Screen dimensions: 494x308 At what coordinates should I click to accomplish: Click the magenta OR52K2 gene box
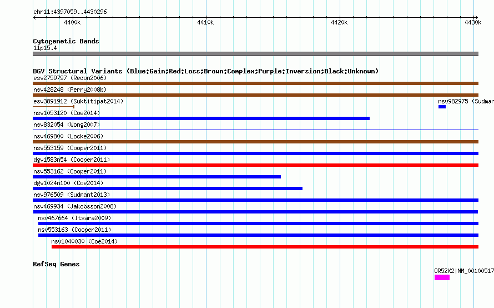442,277
